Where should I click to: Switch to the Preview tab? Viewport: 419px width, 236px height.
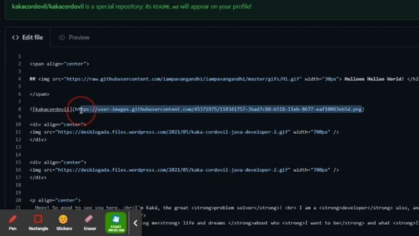[x=74, y=37]
